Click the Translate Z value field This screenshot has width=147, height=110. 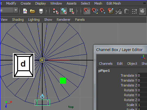tap(142, 85)
